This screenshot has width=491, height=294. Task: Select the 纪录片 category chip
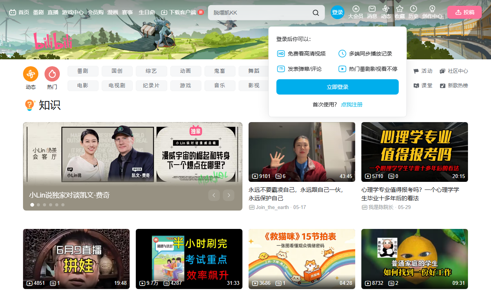(151, 86)
